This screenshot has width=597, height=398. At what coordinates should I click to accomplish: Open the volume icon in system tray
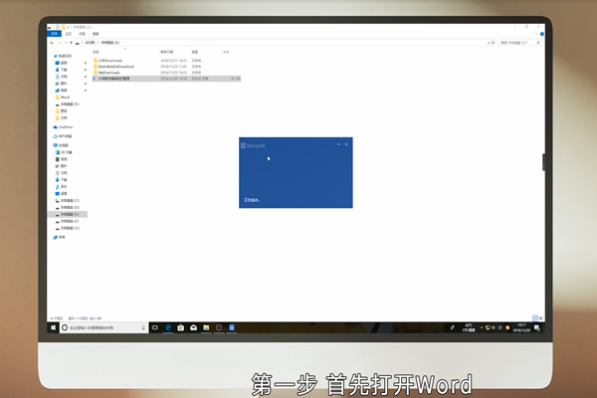[x=494, y=327]
